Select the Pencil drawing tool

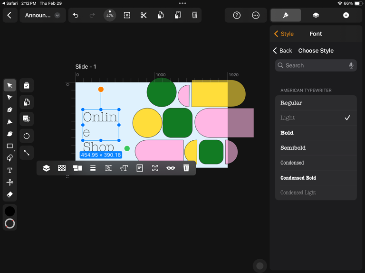[10, 122]
